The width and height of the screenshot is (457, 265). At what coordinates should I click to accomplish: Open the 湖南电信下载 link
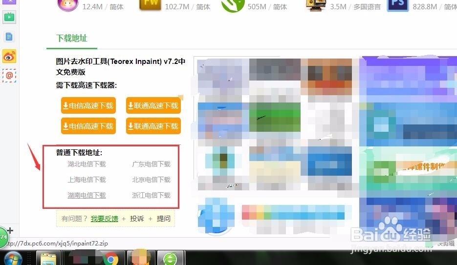click(87, 196)
